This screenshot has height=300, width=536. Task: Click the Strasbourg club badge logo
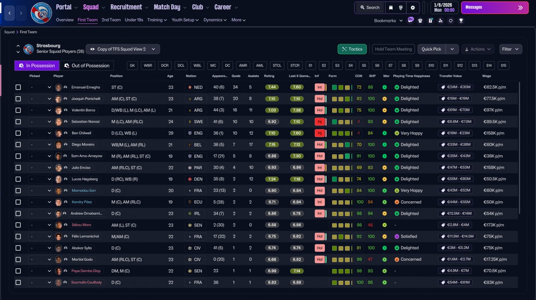[x=41, y=13]
